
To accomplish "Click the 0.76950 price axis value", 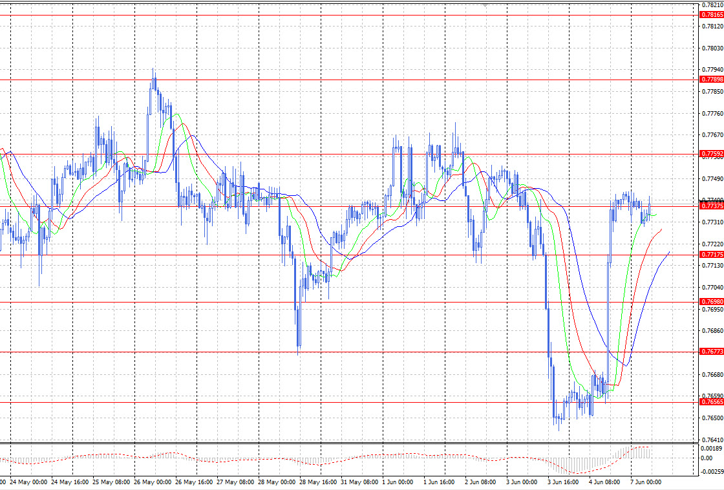I will pyautogui.click(x=712, y=309).
